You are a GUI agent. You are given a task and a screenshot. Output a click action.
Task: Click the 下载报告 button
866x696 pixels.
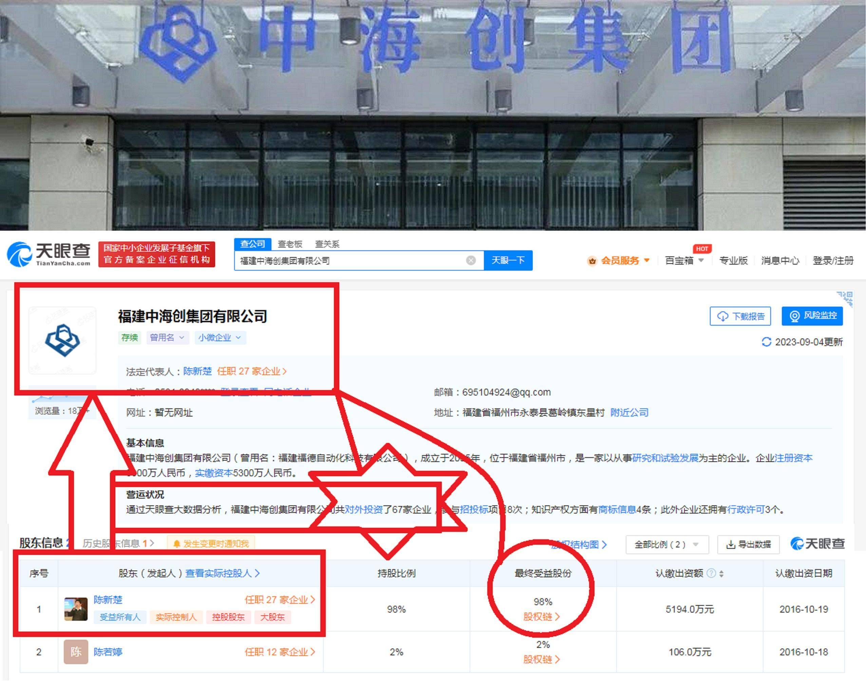click(740, 316)
